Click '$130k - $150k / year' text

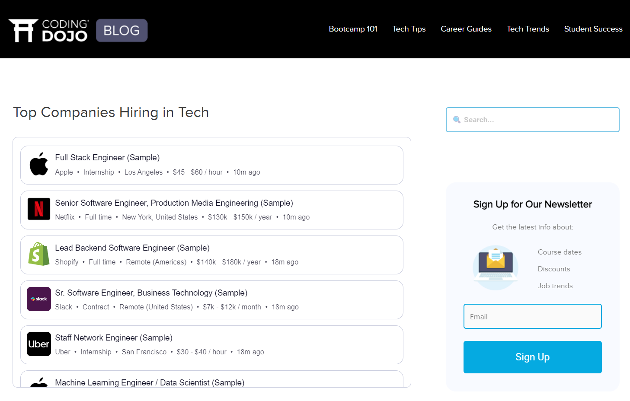240,217
